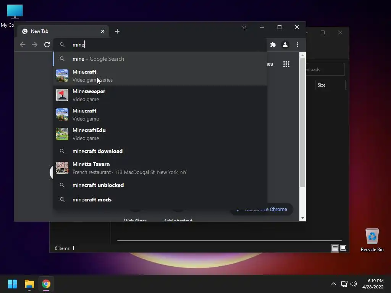Click the Minesweeper flag thumbnail
391x293 pixels.
62,95
